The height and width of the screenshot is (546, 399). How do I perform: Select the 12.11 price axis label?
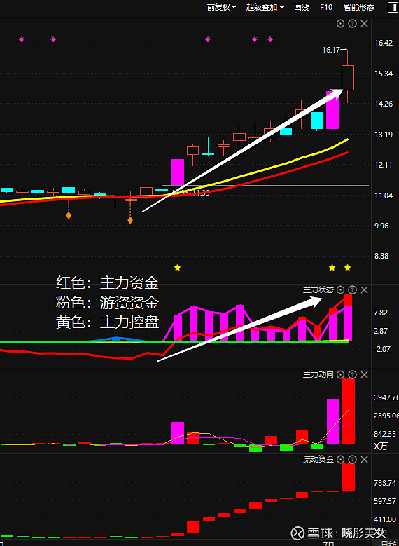(384, 165)
